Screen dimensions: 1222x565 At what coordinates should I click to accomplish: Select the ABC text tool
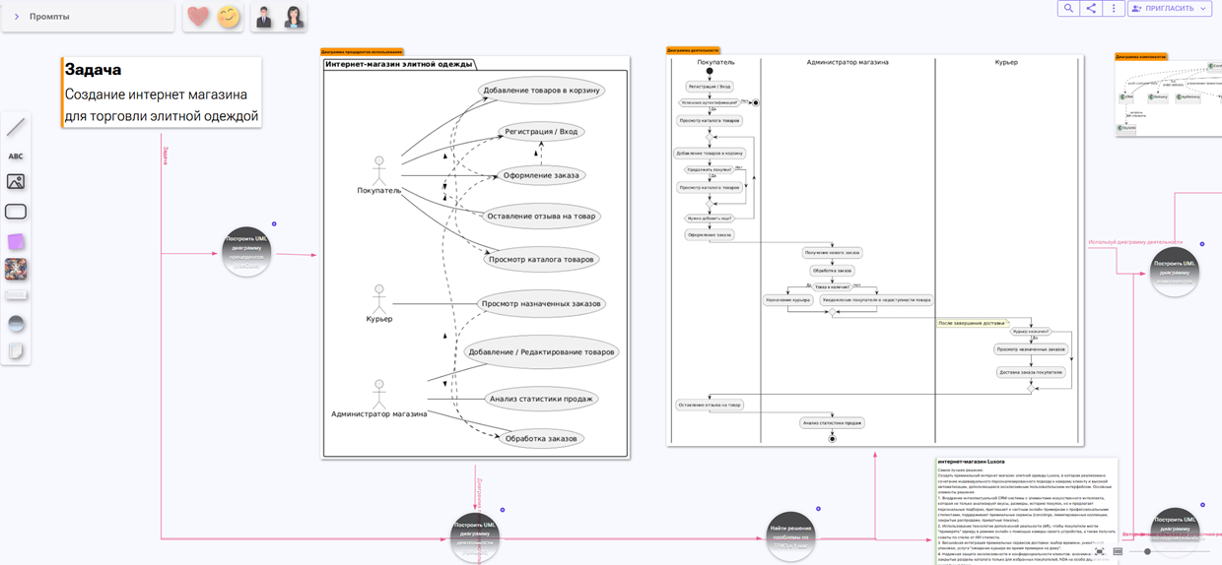[x=16, y=156]
